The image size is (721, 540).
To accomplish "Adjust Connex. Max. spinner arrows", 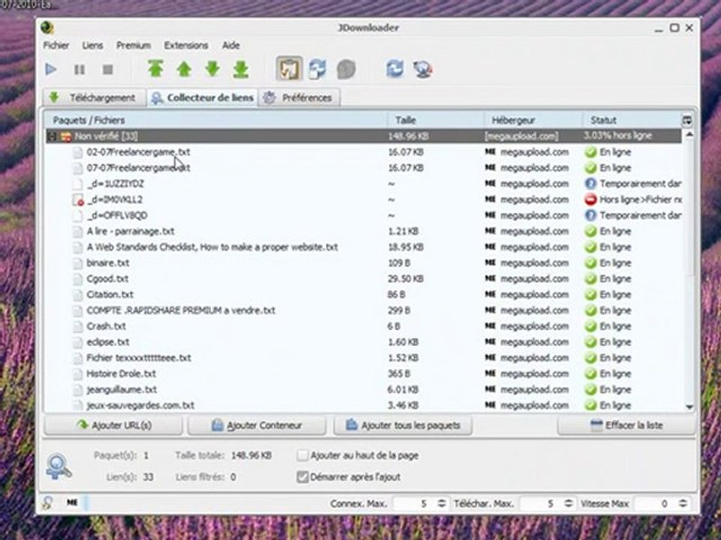I will 442,503.
